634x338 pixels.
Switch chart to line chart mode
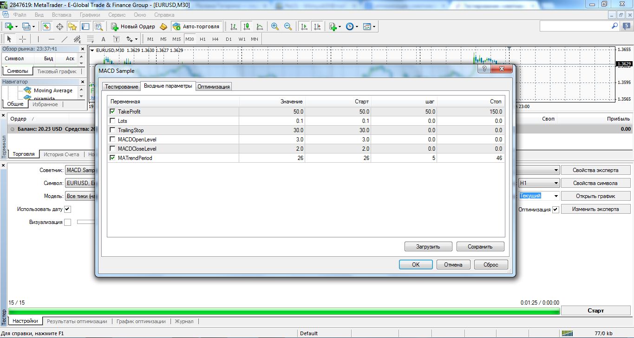(x=260, y=26)
